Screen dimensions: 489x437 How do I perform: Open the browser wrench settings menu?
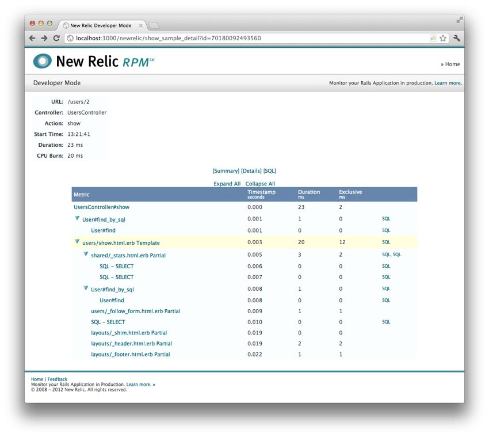456,39
